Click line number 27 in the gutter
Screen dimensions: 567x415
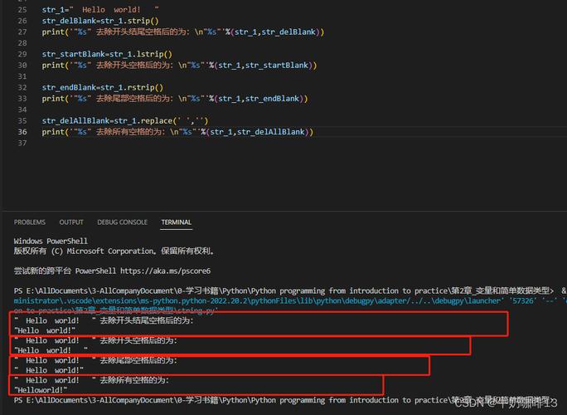(22, 32)
